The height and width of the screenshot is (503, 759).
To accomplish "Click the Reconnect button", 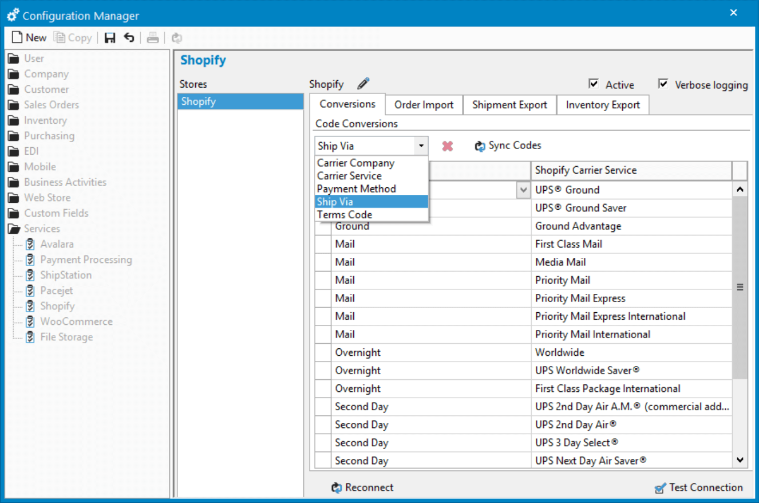I will click(362, 488).
